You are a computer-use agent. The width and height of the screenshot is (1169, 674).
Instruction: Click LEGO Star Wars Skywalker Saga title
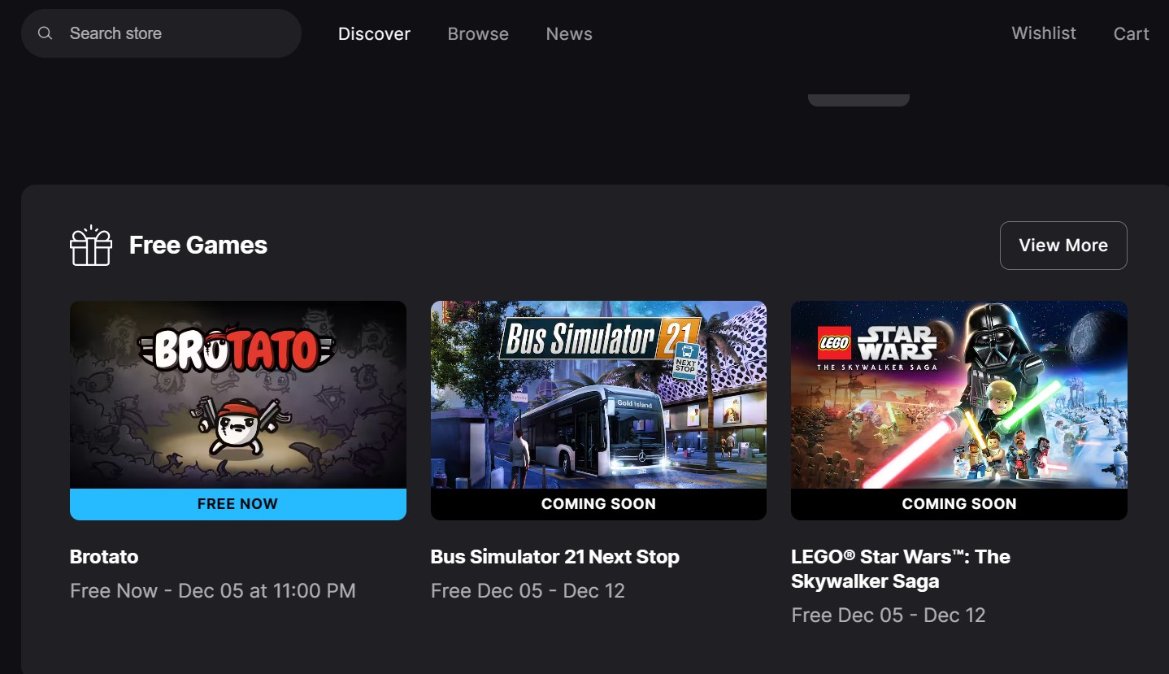tap(901, 569)
